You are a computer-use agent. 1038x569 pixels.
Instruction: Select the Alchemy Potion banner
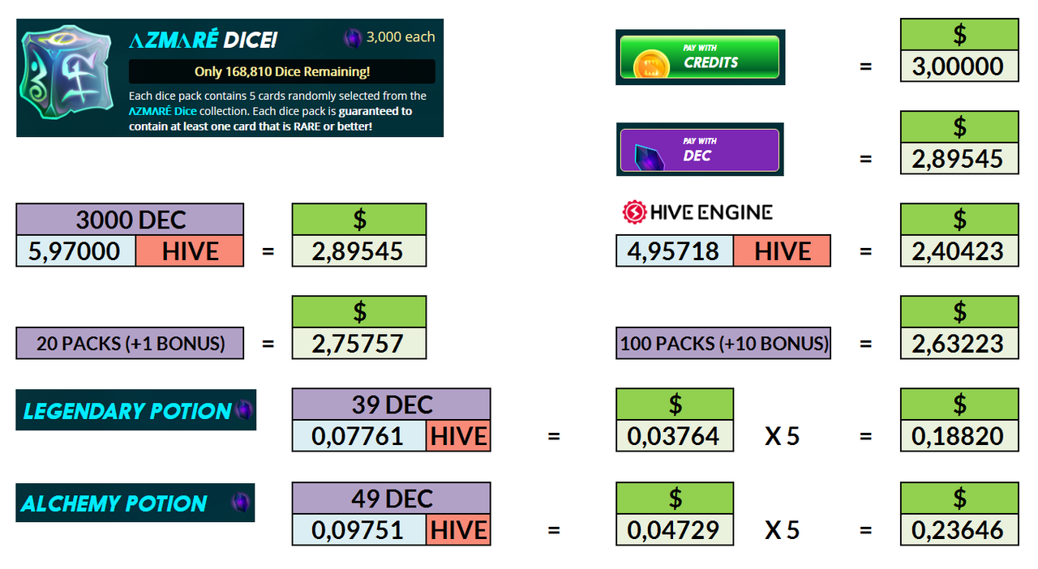coord(135,503)
